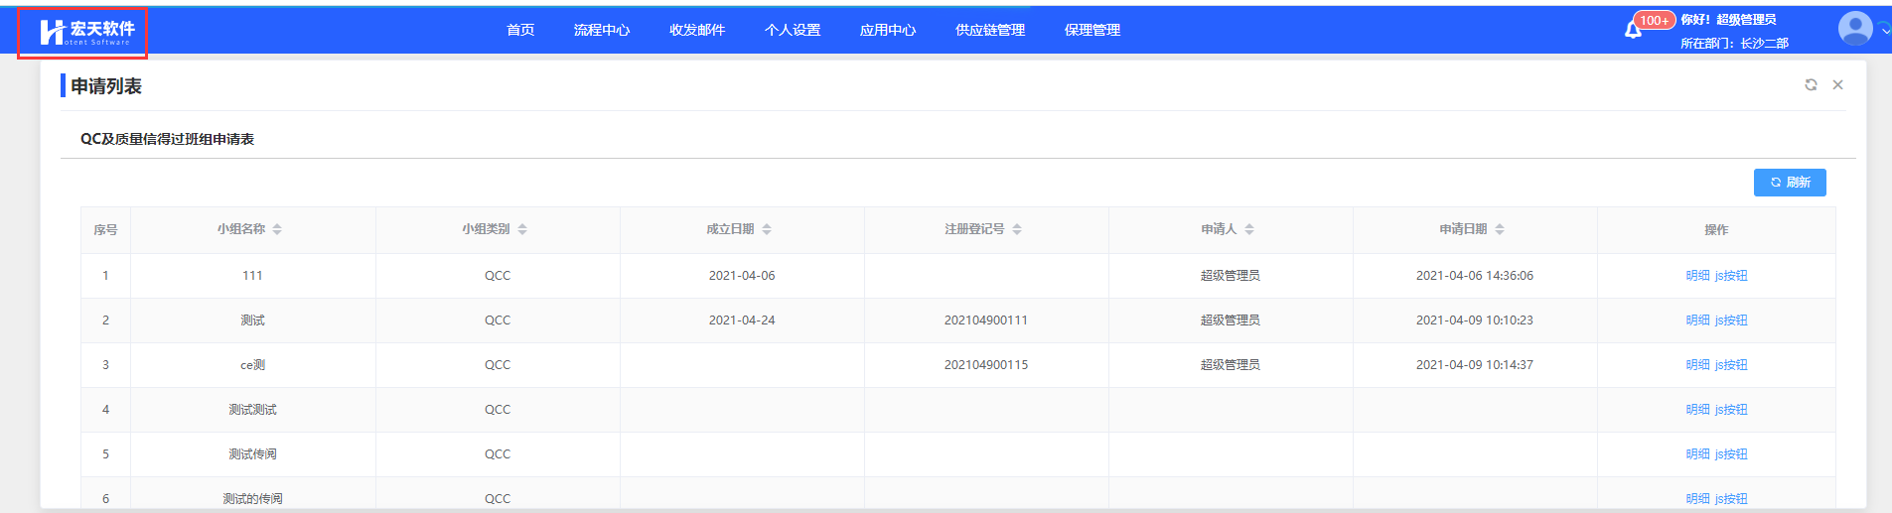Expand the dropdown arrow next to avatar
This screenshot has width=1892, height=513.
[1884, 30]
